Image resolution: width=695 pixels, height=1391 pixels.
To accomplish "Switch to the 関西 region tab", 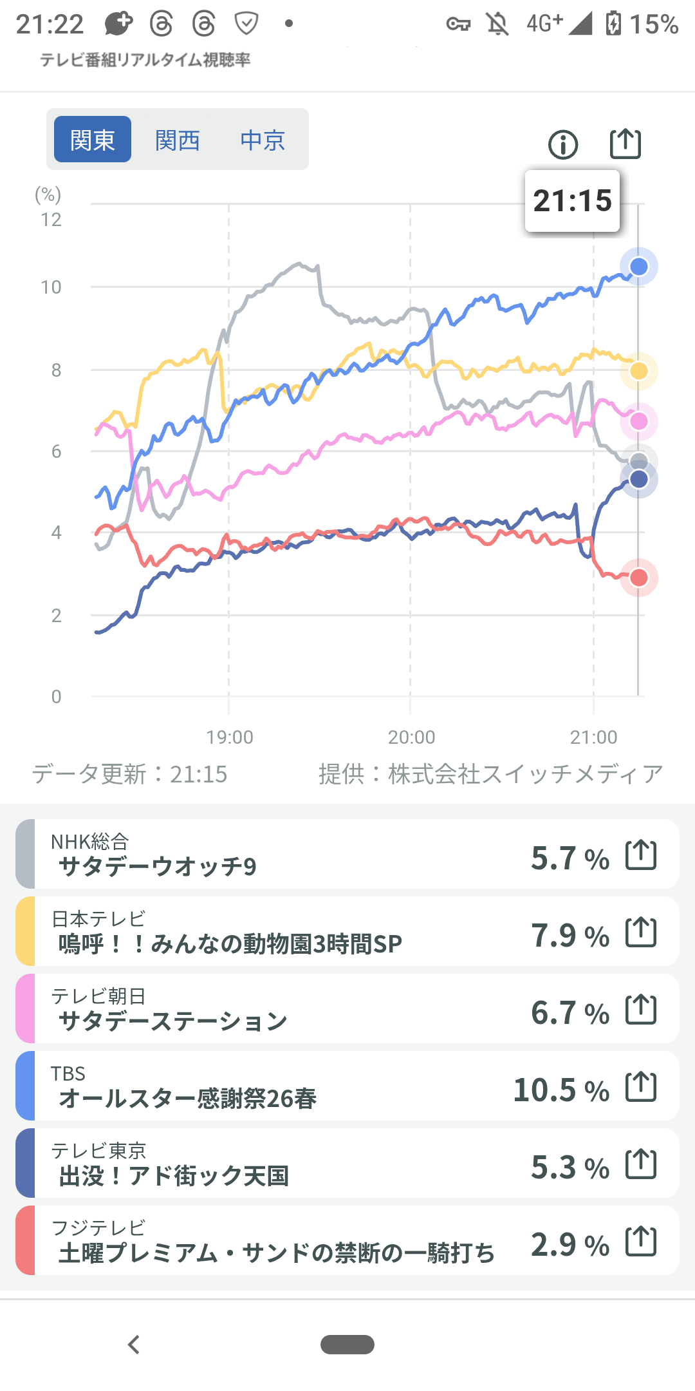I will coord(178,140).
